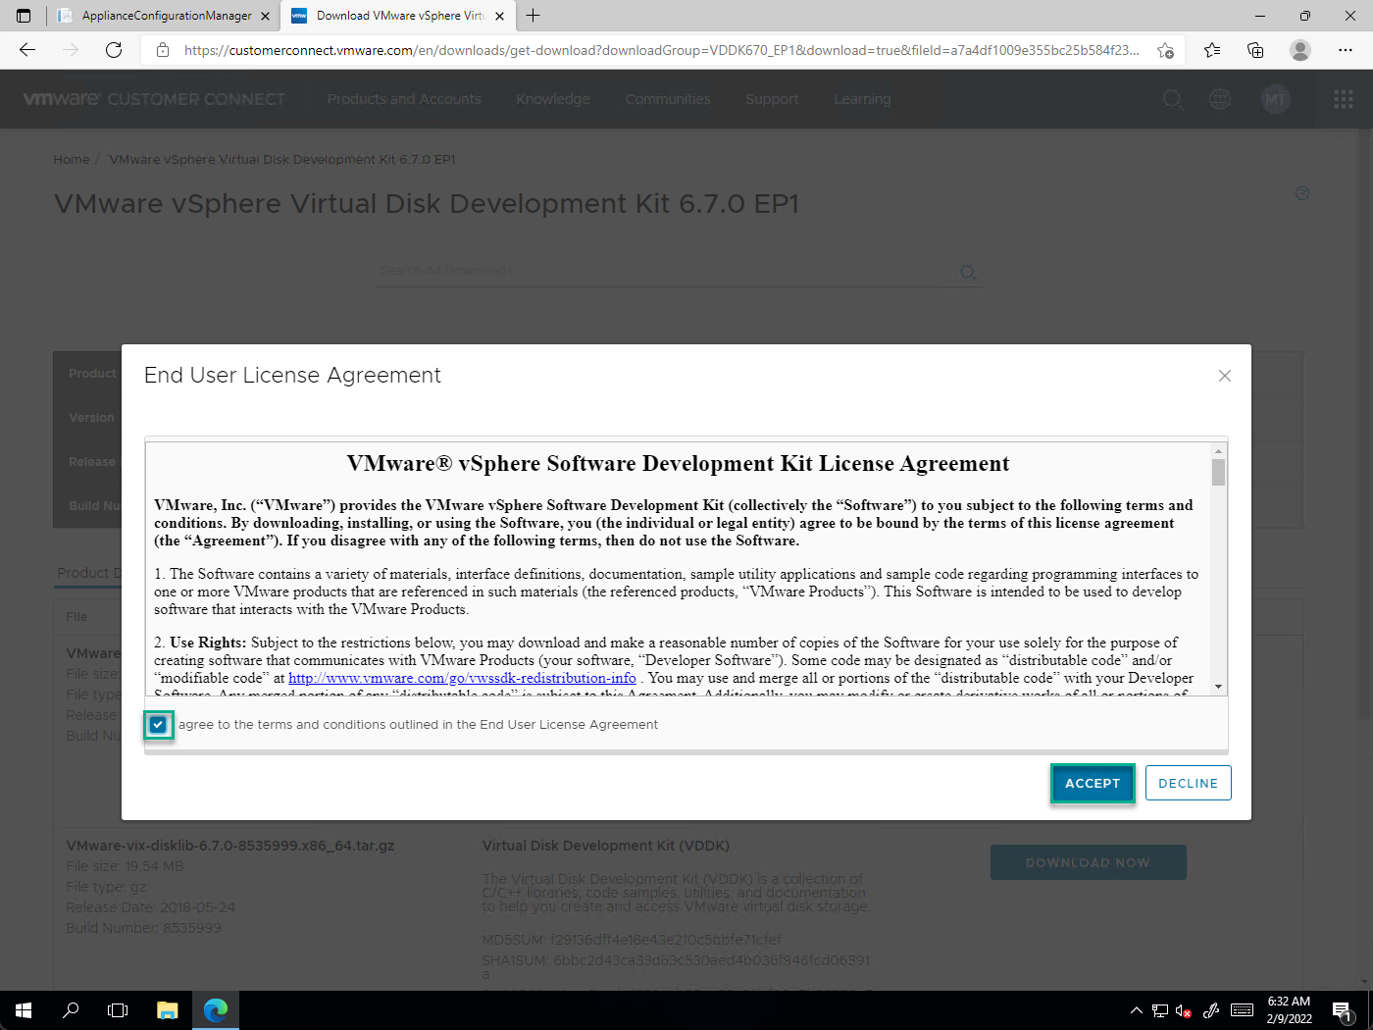
Task: Open VMware apps grid icon
Action: tap(1344, 99)
